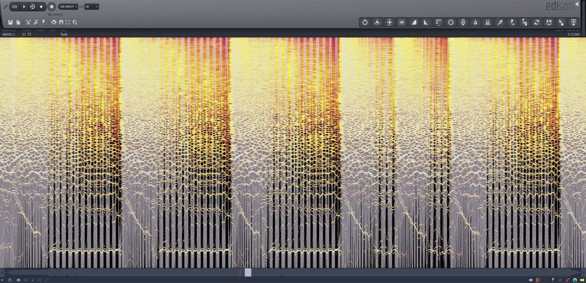This screenshot has height=283, width=586.
Task: Apply fade in with ramp-up icon
Action: (x=414, y=22)
